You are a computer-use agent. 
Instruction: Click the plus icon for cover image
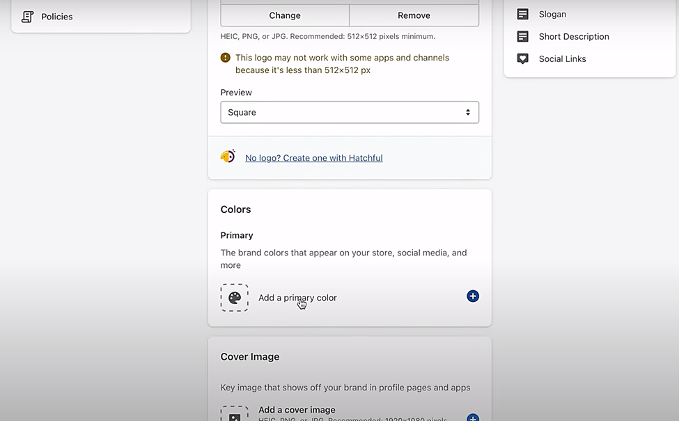coord(472,418)
